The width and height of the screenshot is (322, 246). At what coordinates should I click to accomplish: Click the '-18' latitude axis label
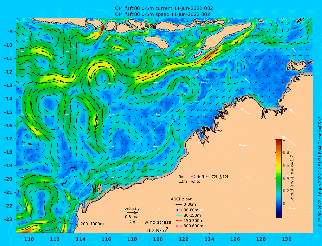coord(8,152)
